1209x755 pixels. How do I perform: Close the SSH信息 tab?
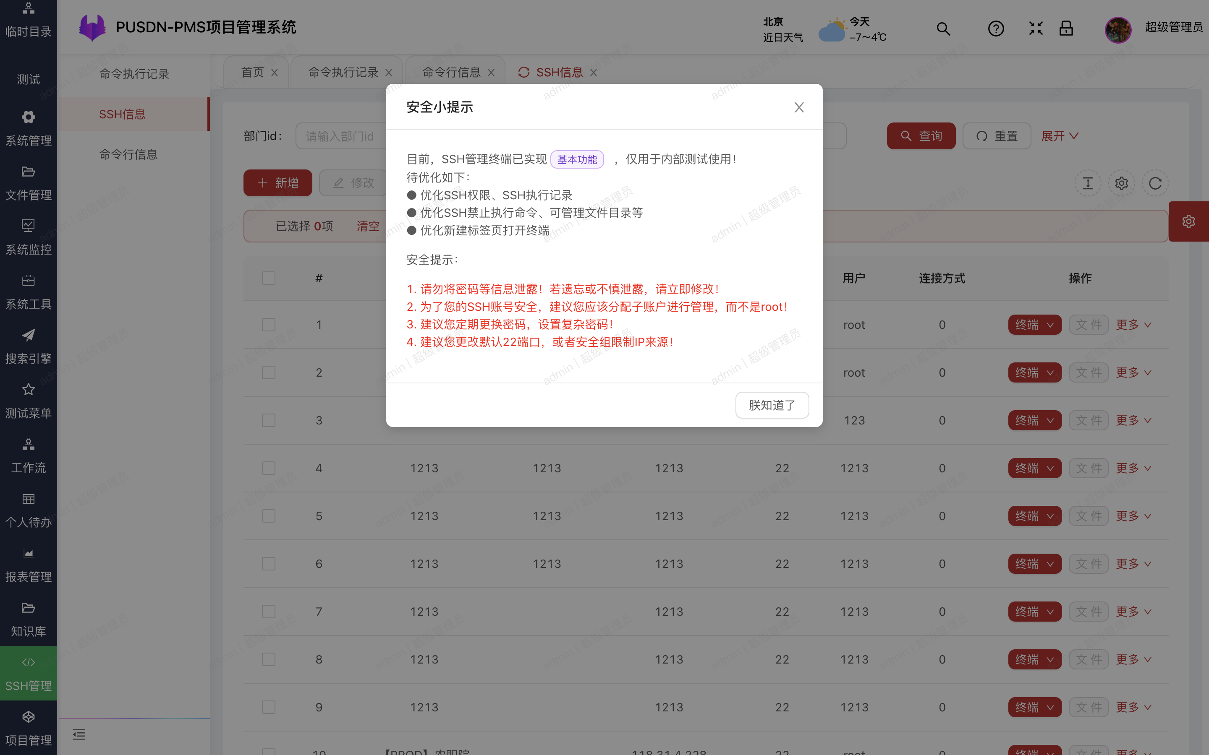(594, 73)
